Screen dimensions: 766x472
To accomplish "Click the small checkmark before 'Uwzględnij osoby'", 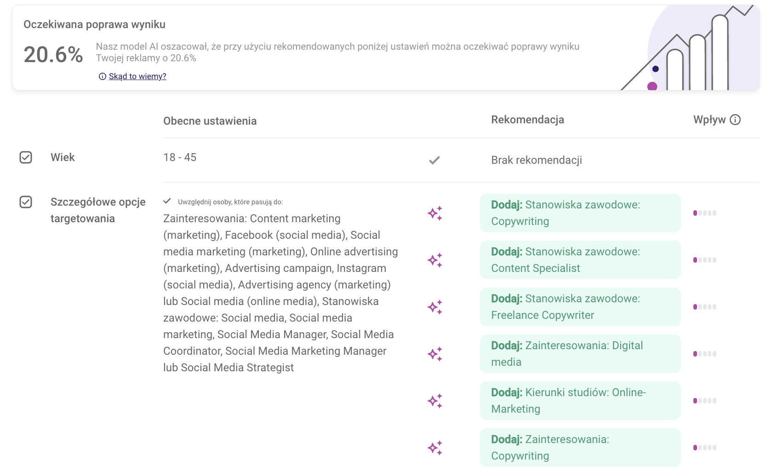I will tap(167, 201).
